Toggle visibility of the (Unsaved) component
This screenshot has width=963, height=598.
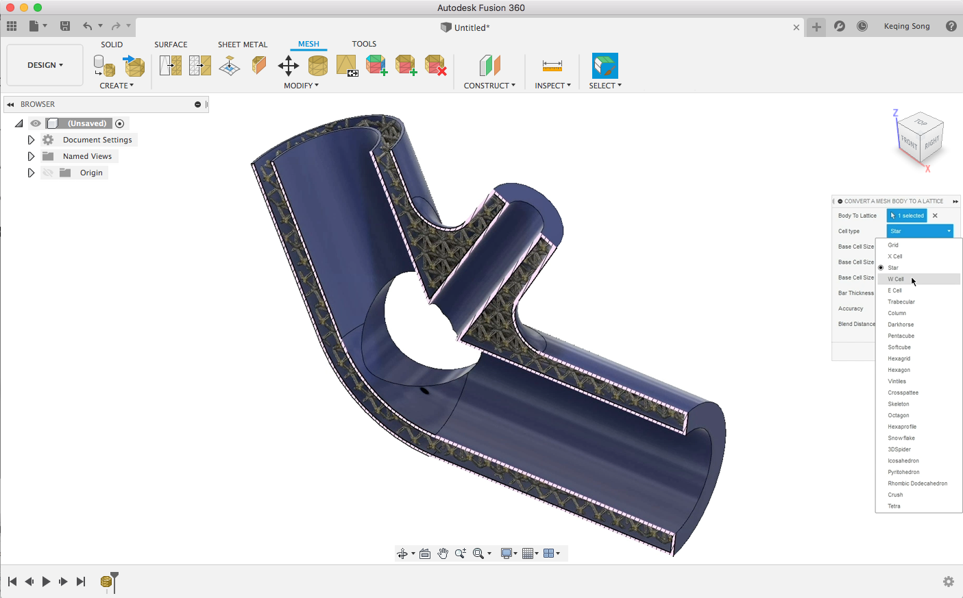click(x=36, y=123)
